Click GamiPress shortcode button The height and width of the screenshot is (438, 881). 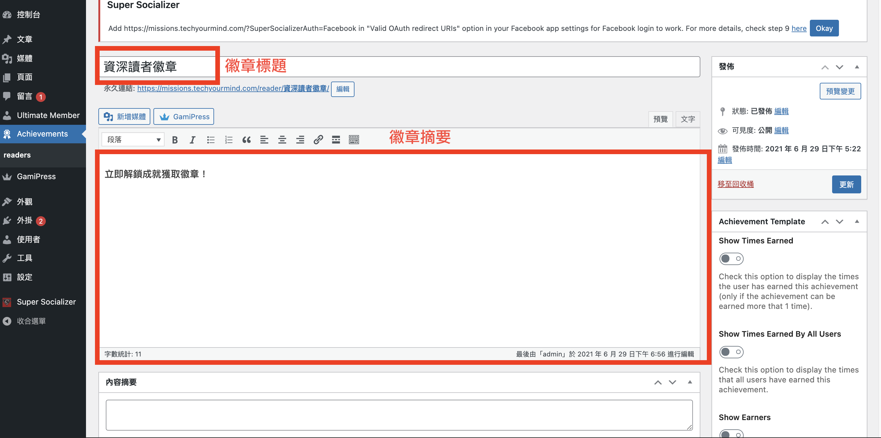click(x=184, y=117)
